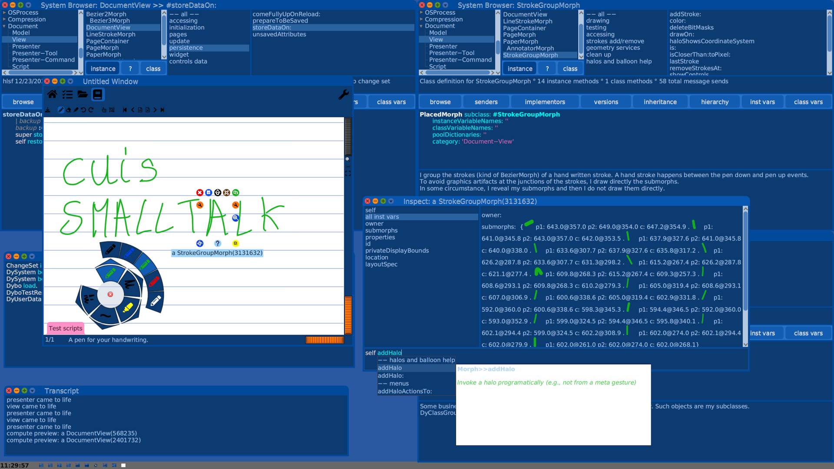Pick the blue pen in radial palette

[x=129, y=253]
